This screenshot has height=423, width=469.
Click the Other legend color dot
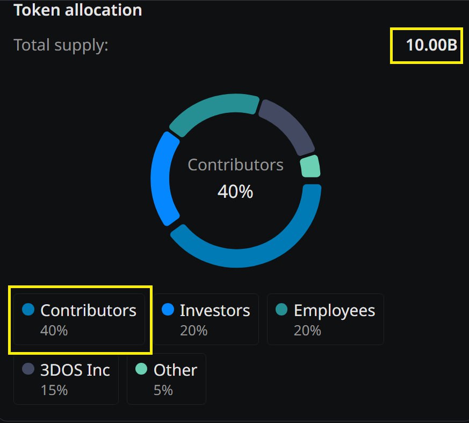pyautogui.click(x=141, y=369)
